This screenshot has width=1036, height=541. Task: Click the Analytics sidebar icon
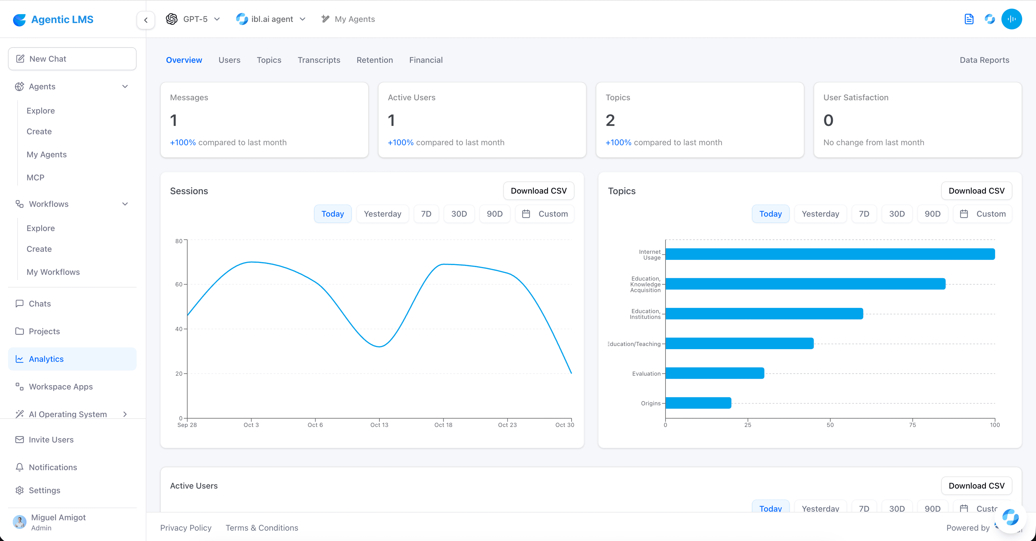pos(19,359)
